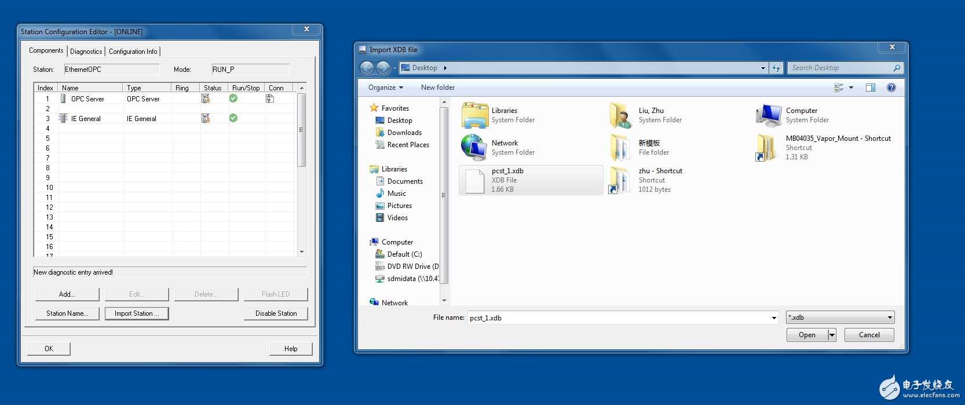This screenshot has width=965, height=405.
Task: Click Disable Station button
Action: [276, 313]
